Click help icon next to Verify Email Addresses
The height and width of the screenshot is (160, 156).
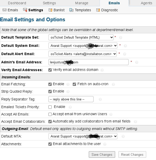pos(102,70)
